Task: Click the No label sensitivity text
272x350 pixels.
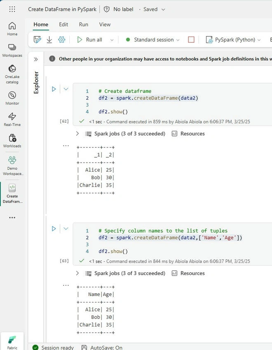Action: click(x=123, y=9)
